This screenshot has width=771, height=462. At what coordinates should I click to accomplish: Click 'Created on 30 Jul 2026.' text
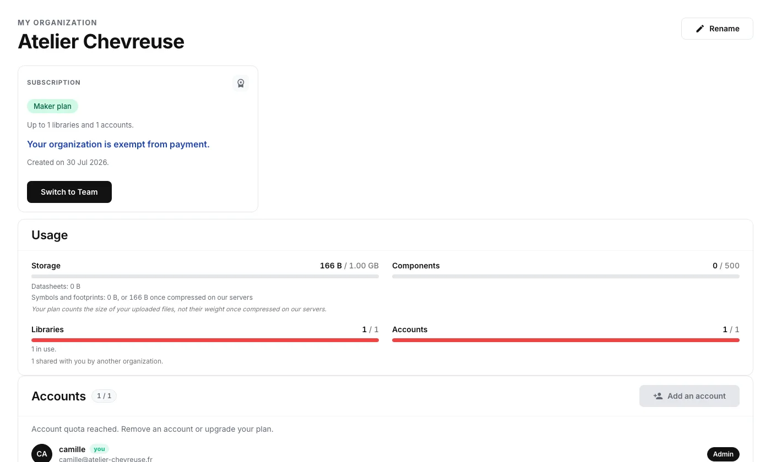pyautogui.click(x=68, y=162)
